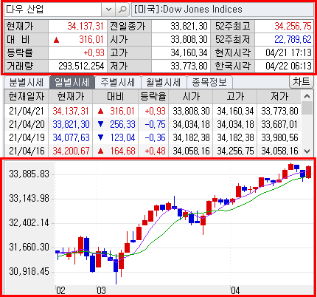Click the table scrollbar thumb
This screenshot has height=297, width=317.
[x=307, y=109]
